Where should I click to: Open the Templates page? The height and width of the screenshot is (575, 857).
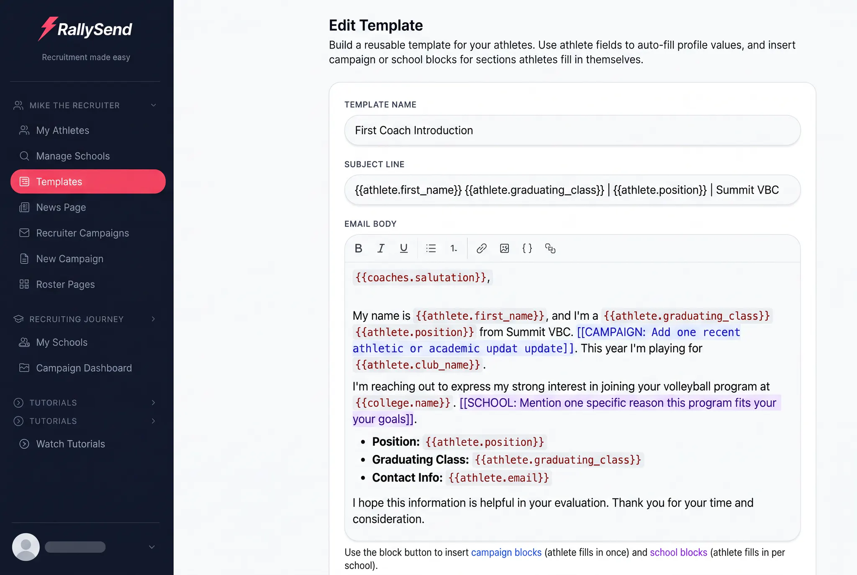[x=88, y=182]
